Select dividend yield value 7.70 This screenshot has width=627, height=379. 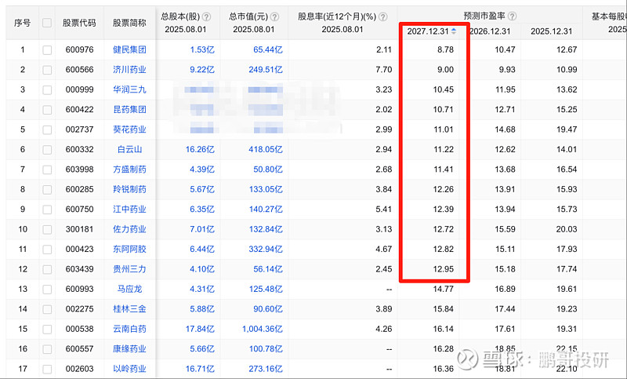coord(384,70)
